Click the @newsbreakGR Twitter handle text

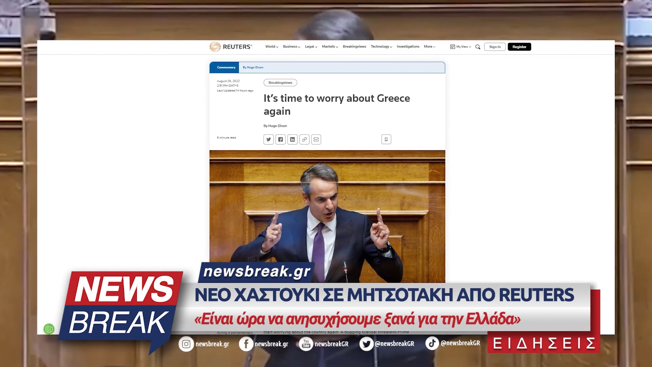click(x=395, y=344)
